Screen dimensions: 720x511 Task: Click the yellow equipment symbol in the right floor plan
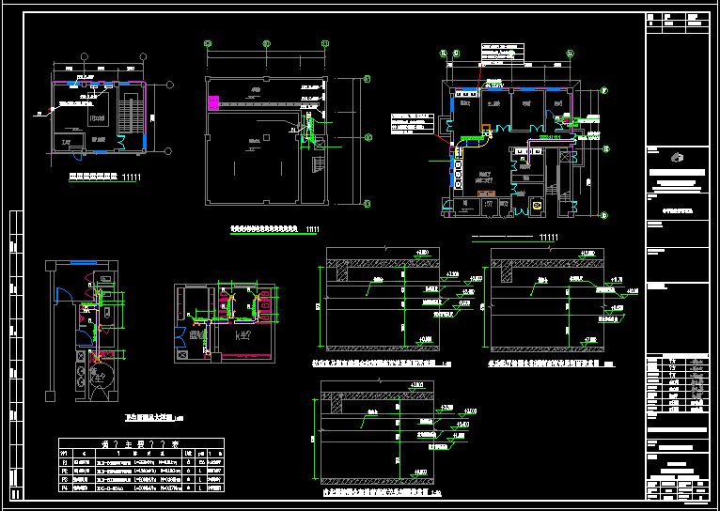click(x=538, y=204)
